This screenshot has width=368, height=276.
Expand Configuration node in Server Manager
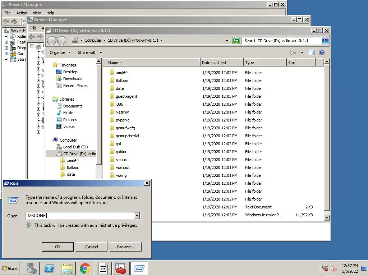coord(6,54)
